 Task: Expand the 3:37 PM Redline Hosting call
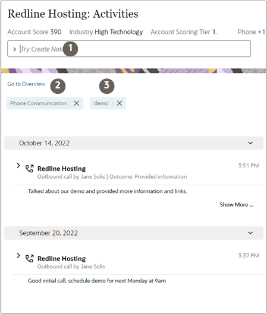[x=18, y=255]
